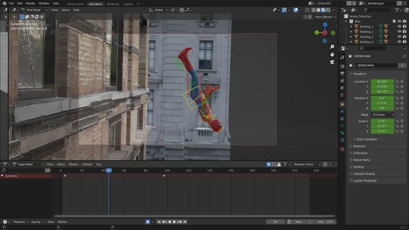
Task: Open the Pose Options dropdown
Action: pos(325,17)
